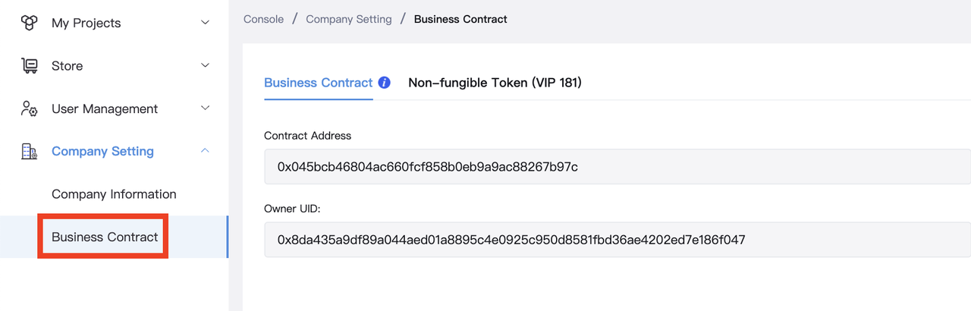Image resolution: width=971 pixels, height=311 pixels.
Task: Click the Company Setting building icon
Action: click(x=29, y=152)
